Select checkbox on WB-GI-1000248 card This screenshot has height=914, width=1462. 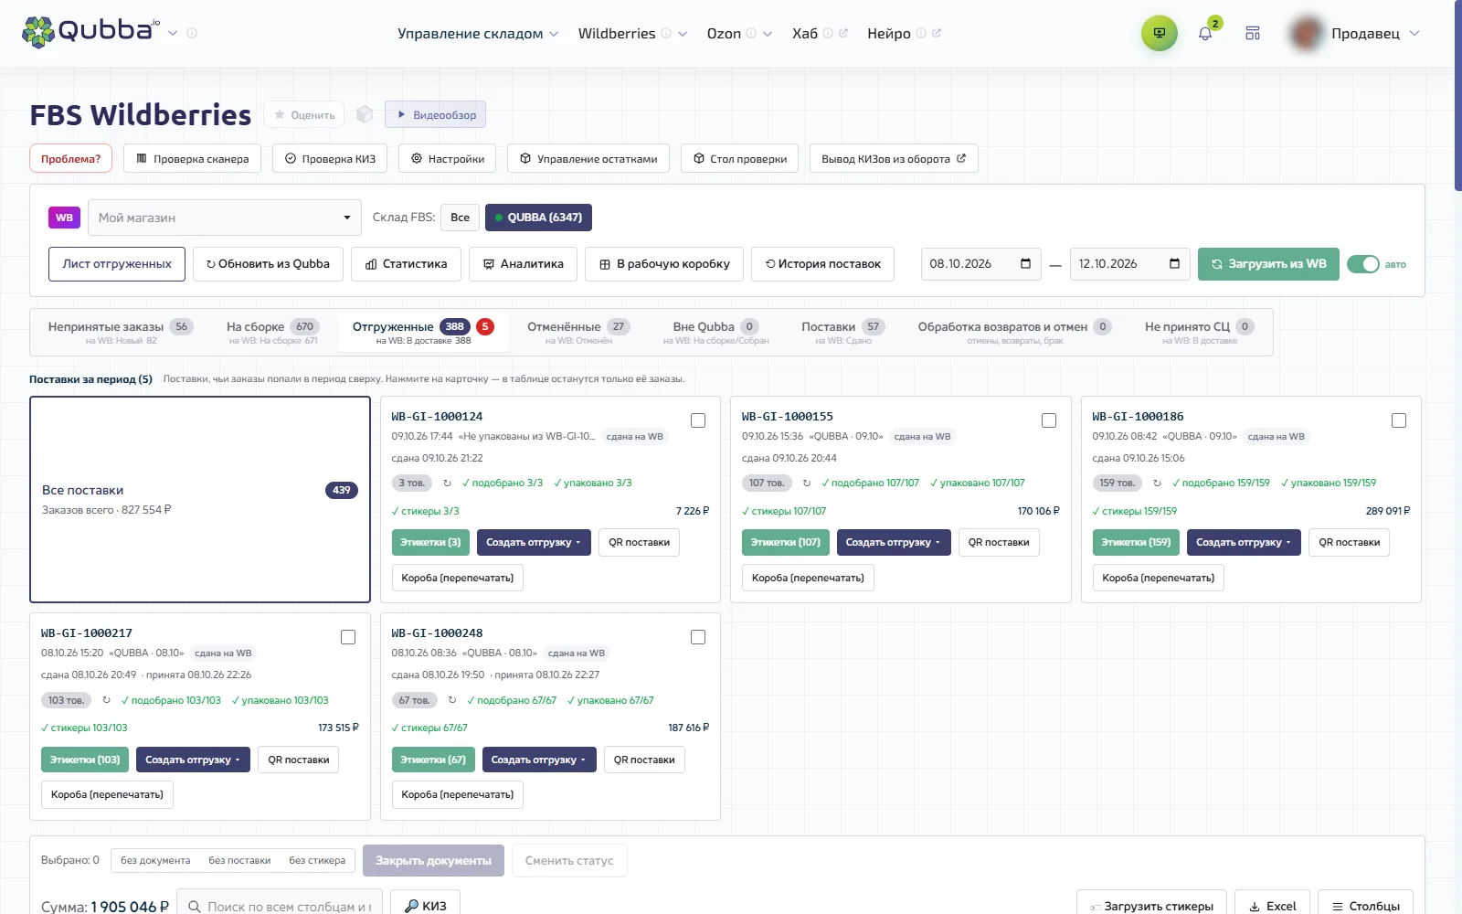tap(698, 637)
